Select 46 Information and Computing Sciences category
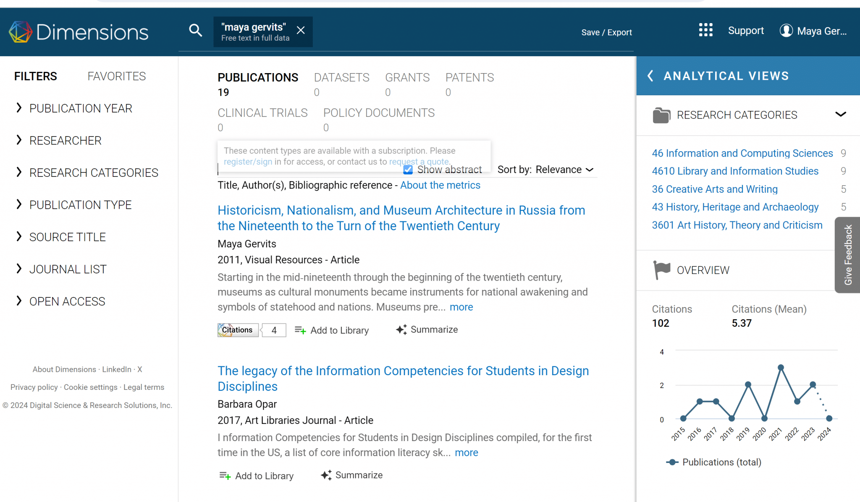 tap(742, 153)
